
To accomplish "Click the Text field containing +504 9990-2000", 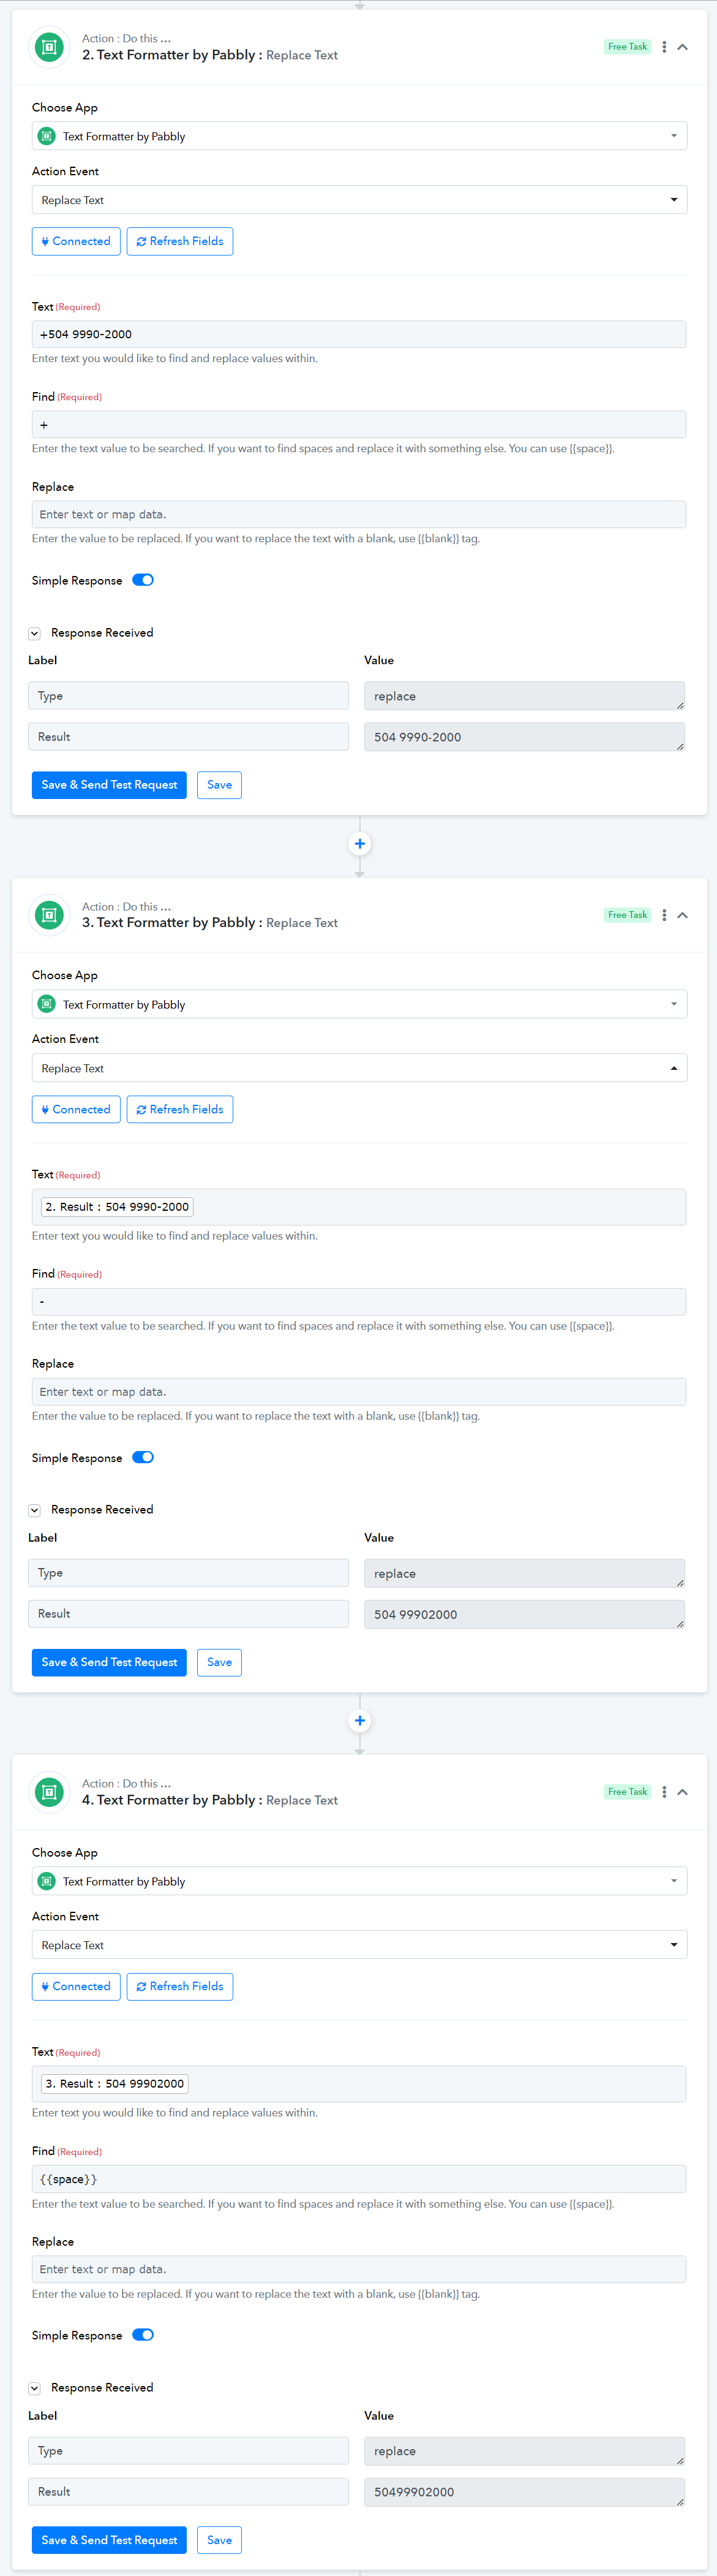I will pos(359,334).
